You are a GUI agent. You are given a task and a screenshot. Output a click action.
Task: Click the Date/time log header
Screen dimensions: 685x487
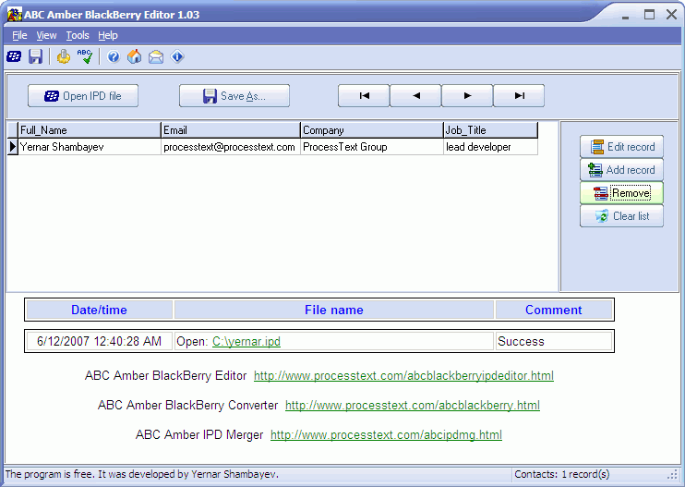(x=99, y=310)
